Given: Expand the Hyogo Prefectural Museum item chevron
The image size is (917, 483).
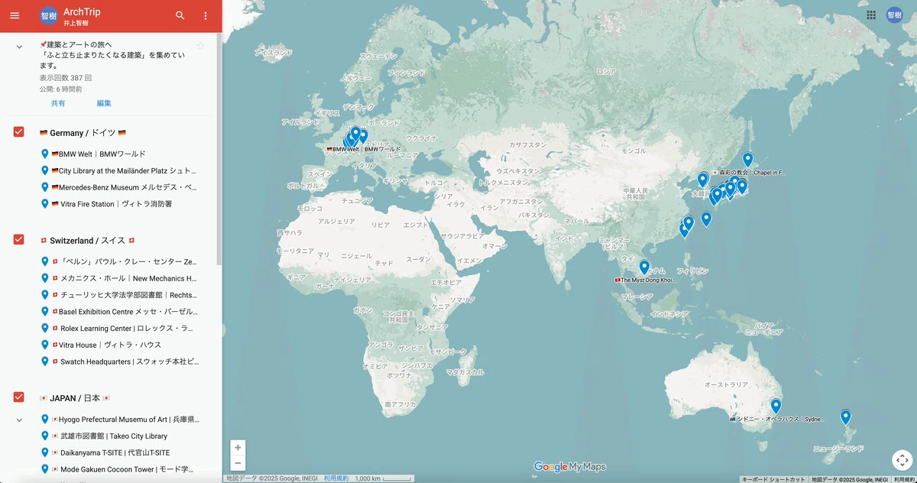Looking at the screenshot, I should coord(19,420).
